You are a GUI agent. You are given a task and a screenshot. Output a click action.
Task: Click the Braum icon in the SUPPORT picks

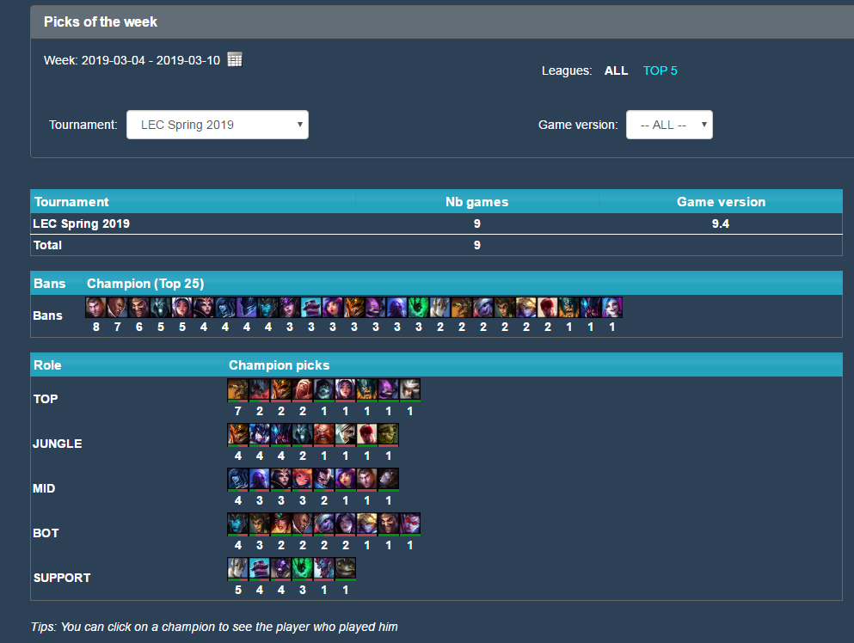click(259, 568)
